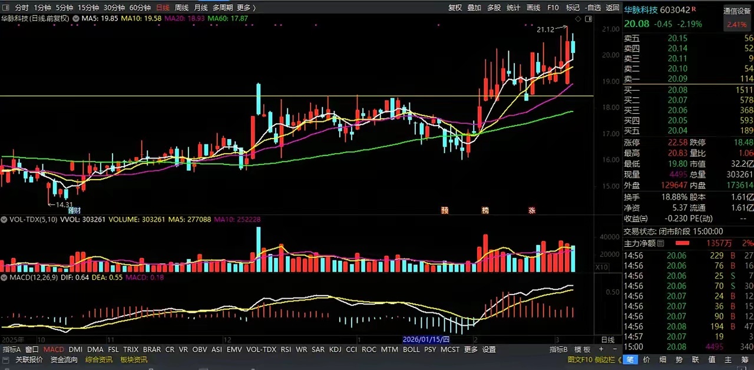Switch to 60分钟 period
Viewport: 754px width, 370px height.
(x=140, y=8)
